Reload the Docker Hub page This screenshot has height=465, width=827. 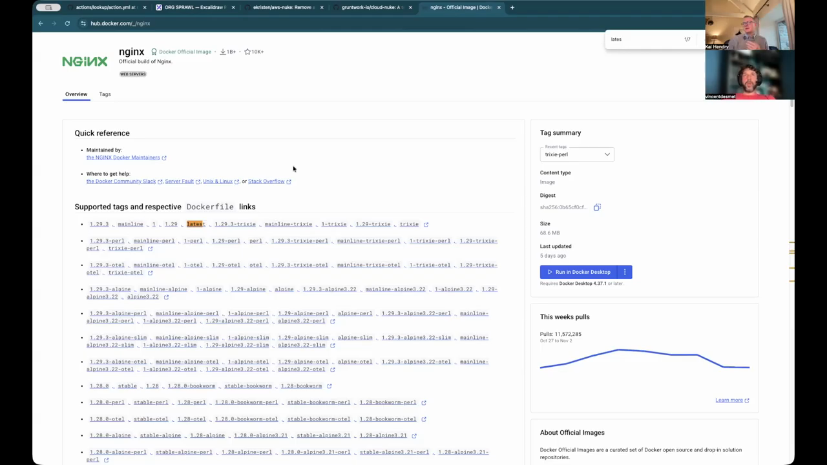tap(67, 23)
